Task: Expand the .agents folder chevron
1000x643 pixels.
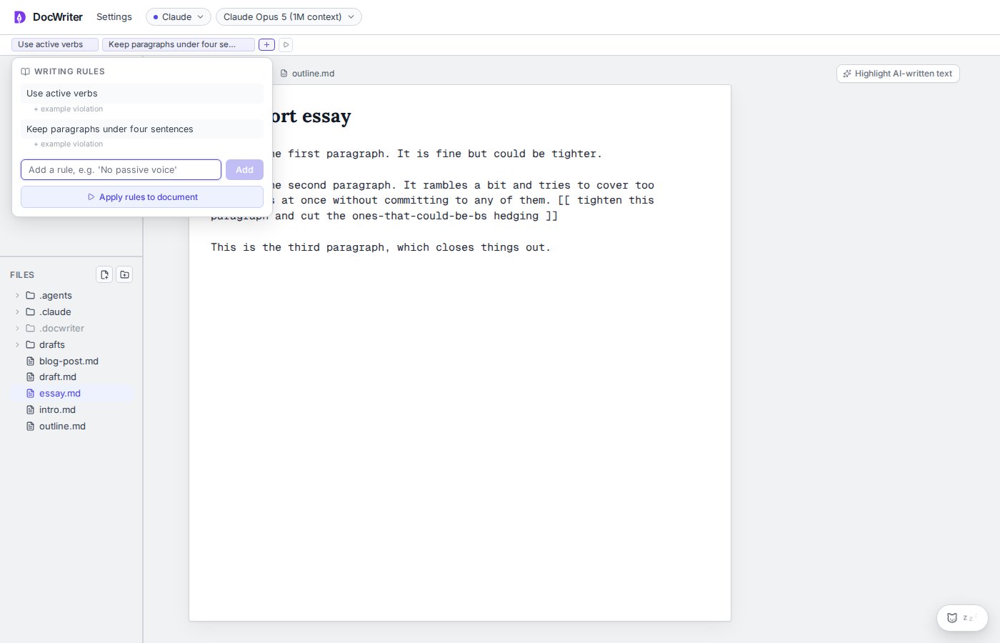Action: [17, 296]
